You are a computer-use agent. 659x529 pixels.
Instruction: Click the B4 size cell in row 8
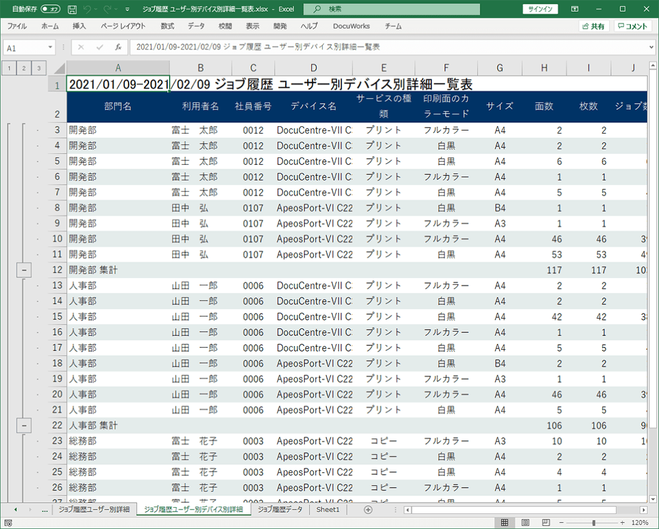pos(500,208)
